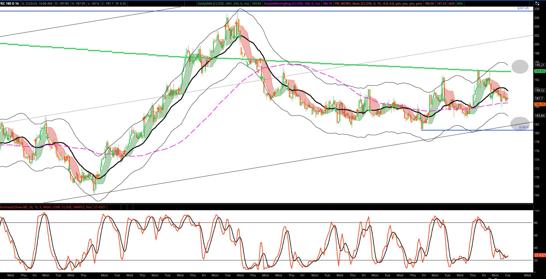This screenshot has width=546, height=279.
Task: Click the orange N/A study value
Action: coord(451,3)
